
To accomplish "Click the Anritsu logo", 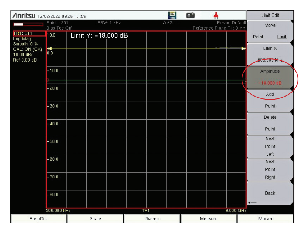I will tap(24, 16).
